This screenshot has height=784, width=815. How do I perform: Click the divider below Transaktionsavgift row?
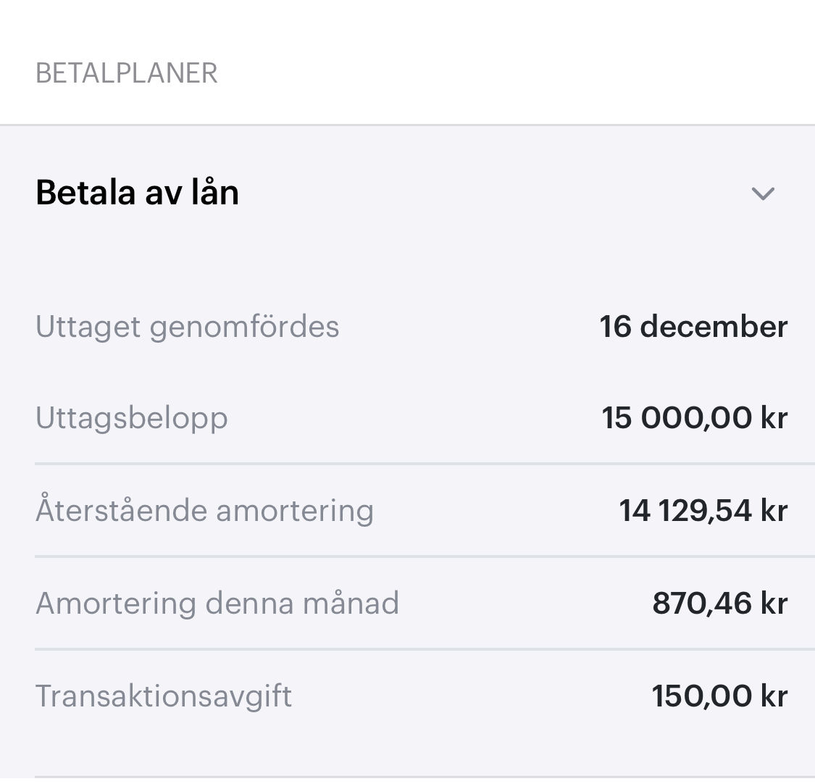click(425, 777)
